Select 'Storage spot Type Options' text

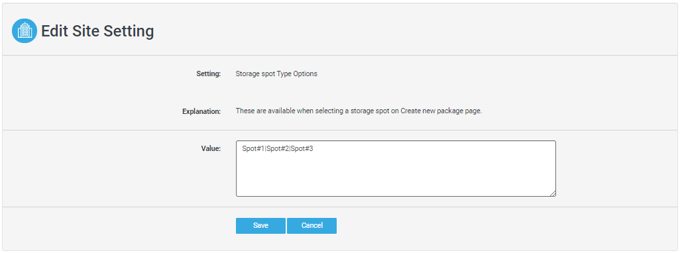click(276, 74)
